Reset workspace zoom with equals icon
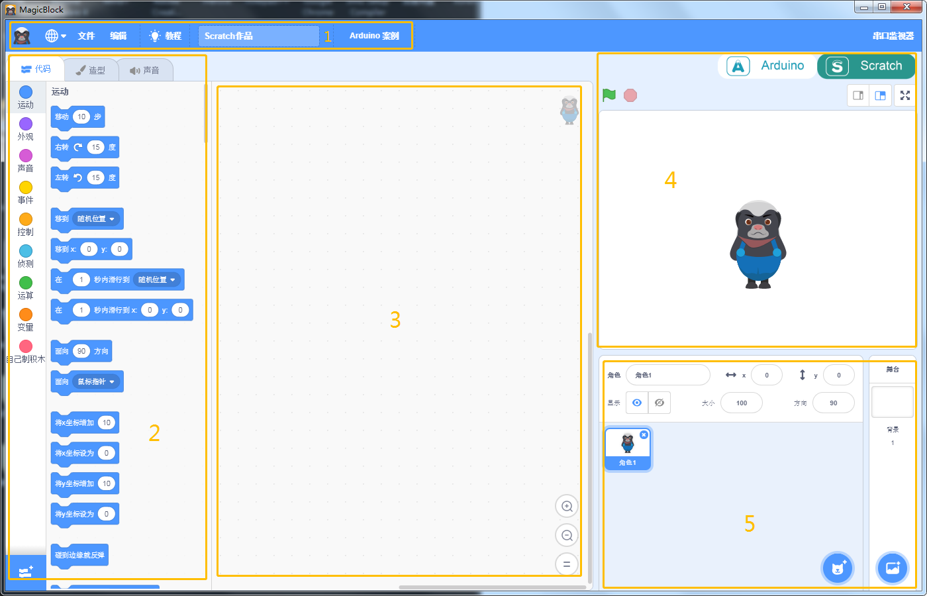Image resolution: width=927 pixels, height=596 pixels. tap(567, 564)
